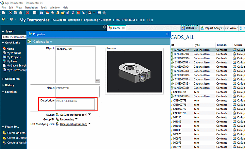Click the padlock Check-Out toolbar icon
Screen dimensions: 245x149
pos(73,13)
